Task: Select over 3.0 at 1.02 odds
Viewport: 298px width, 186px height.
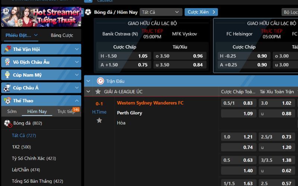Action: coord(277,103)
